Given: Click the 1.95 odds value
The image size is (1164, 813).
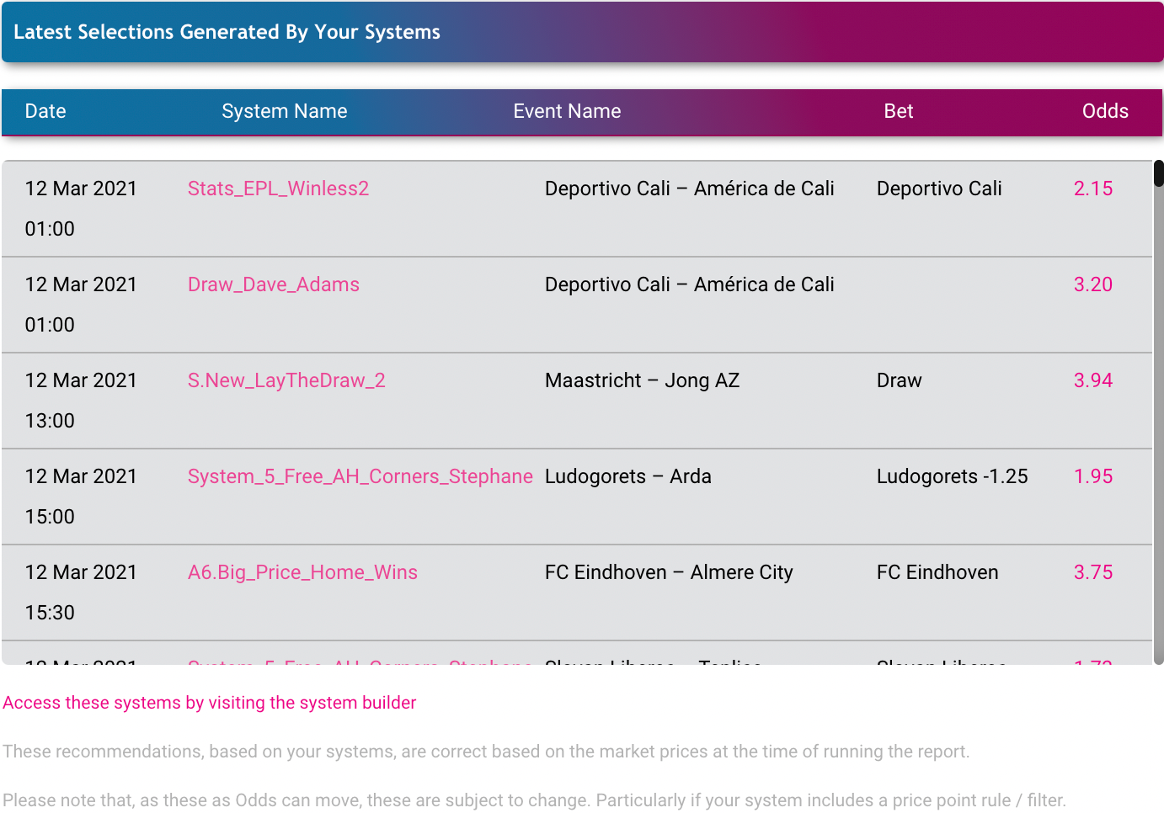Looking at the screenshot, I should [1093, 476].
